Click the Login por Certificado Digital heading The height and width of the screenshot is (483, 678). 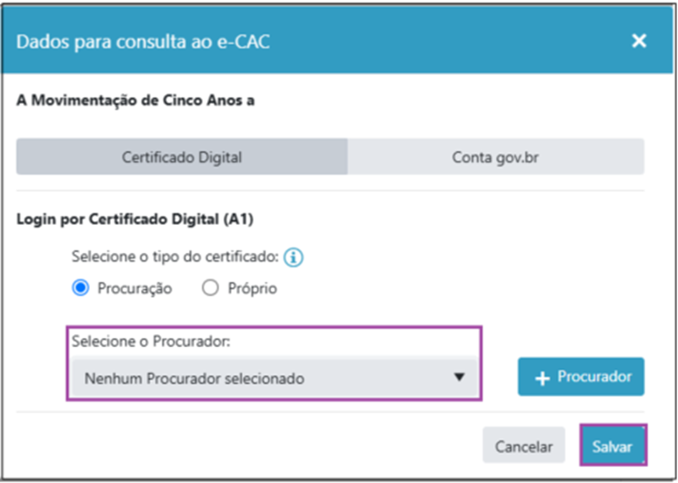135,219
